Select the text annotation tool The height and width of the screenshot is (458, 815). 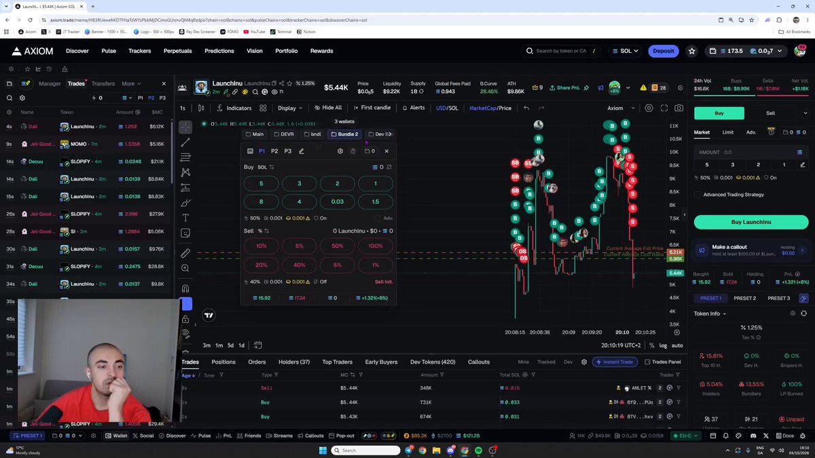pyautogui.click(x=185, y=218)
